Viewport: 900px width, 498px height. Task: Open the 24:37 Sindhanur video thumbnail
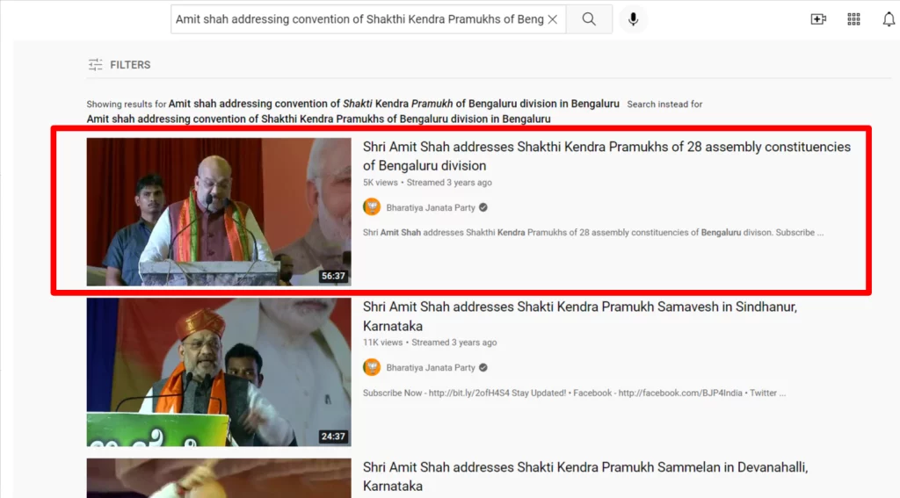(219, 372)
